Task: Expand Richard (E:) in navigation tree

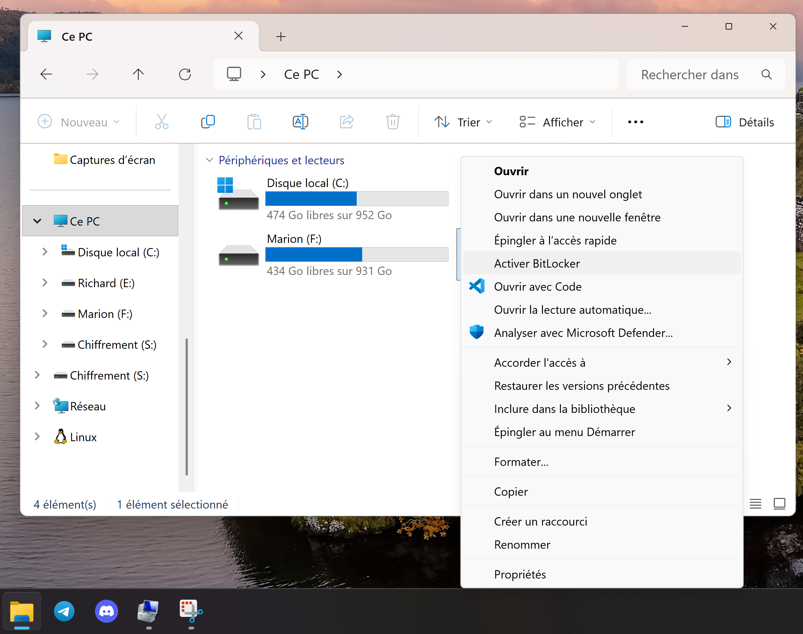Action: pos(45,283)
